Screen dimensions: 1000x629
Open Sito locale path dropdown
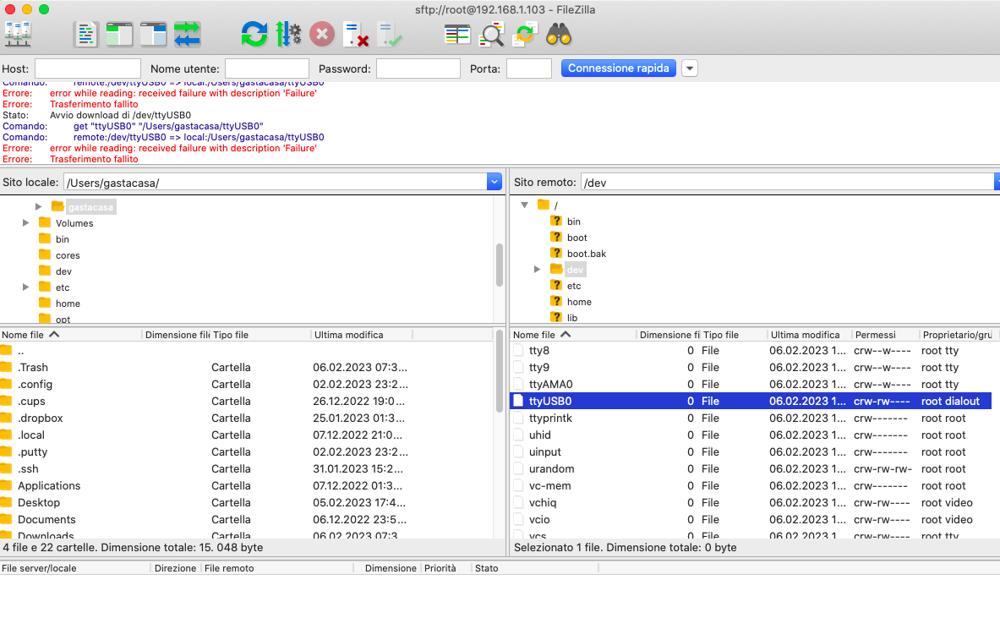[x=495, y=183]
